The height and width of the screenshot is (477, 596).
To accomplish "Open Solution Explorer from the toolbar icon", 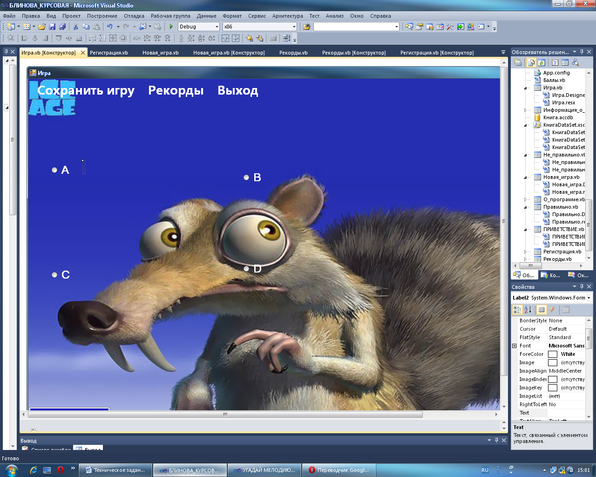I will click(409, 27).
